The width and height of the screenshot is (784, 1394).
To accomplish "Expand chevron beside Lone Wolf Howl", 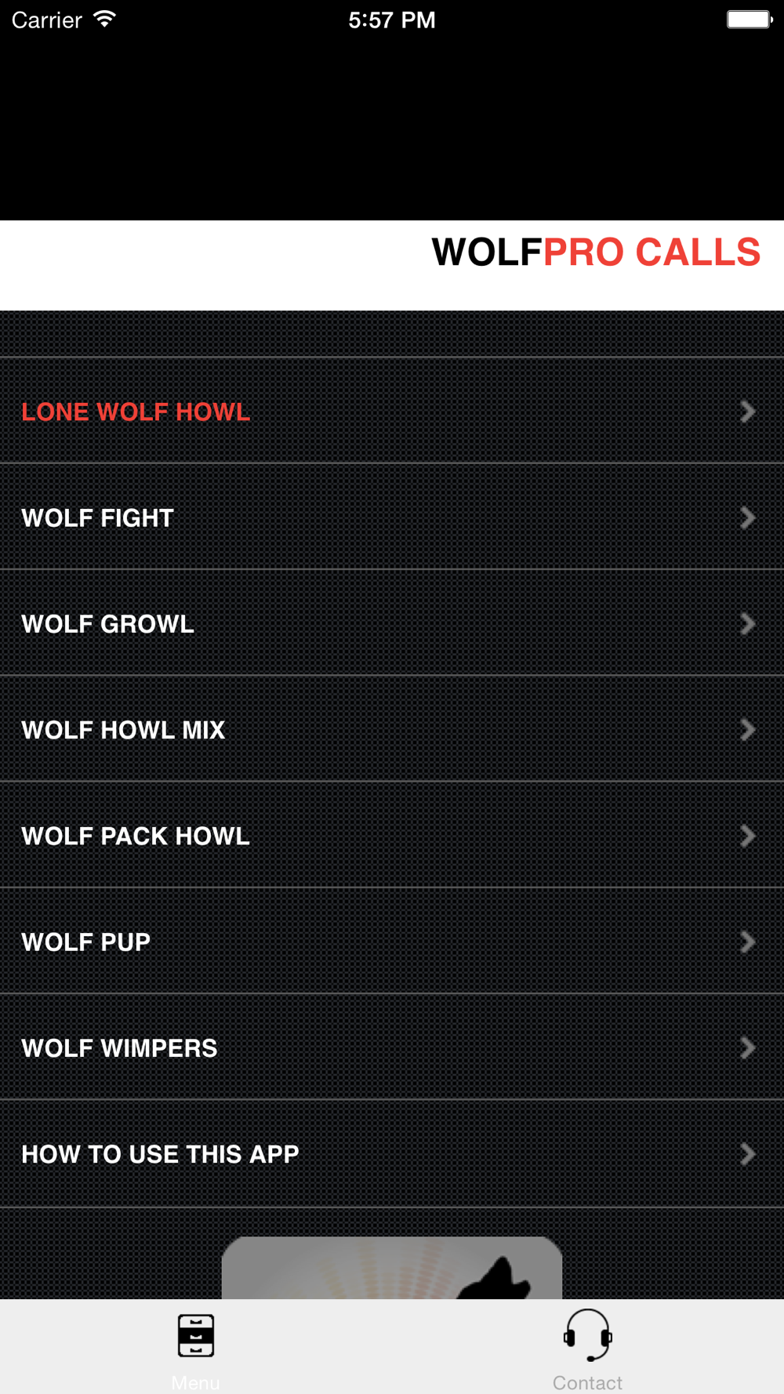I will pos(748,412).
